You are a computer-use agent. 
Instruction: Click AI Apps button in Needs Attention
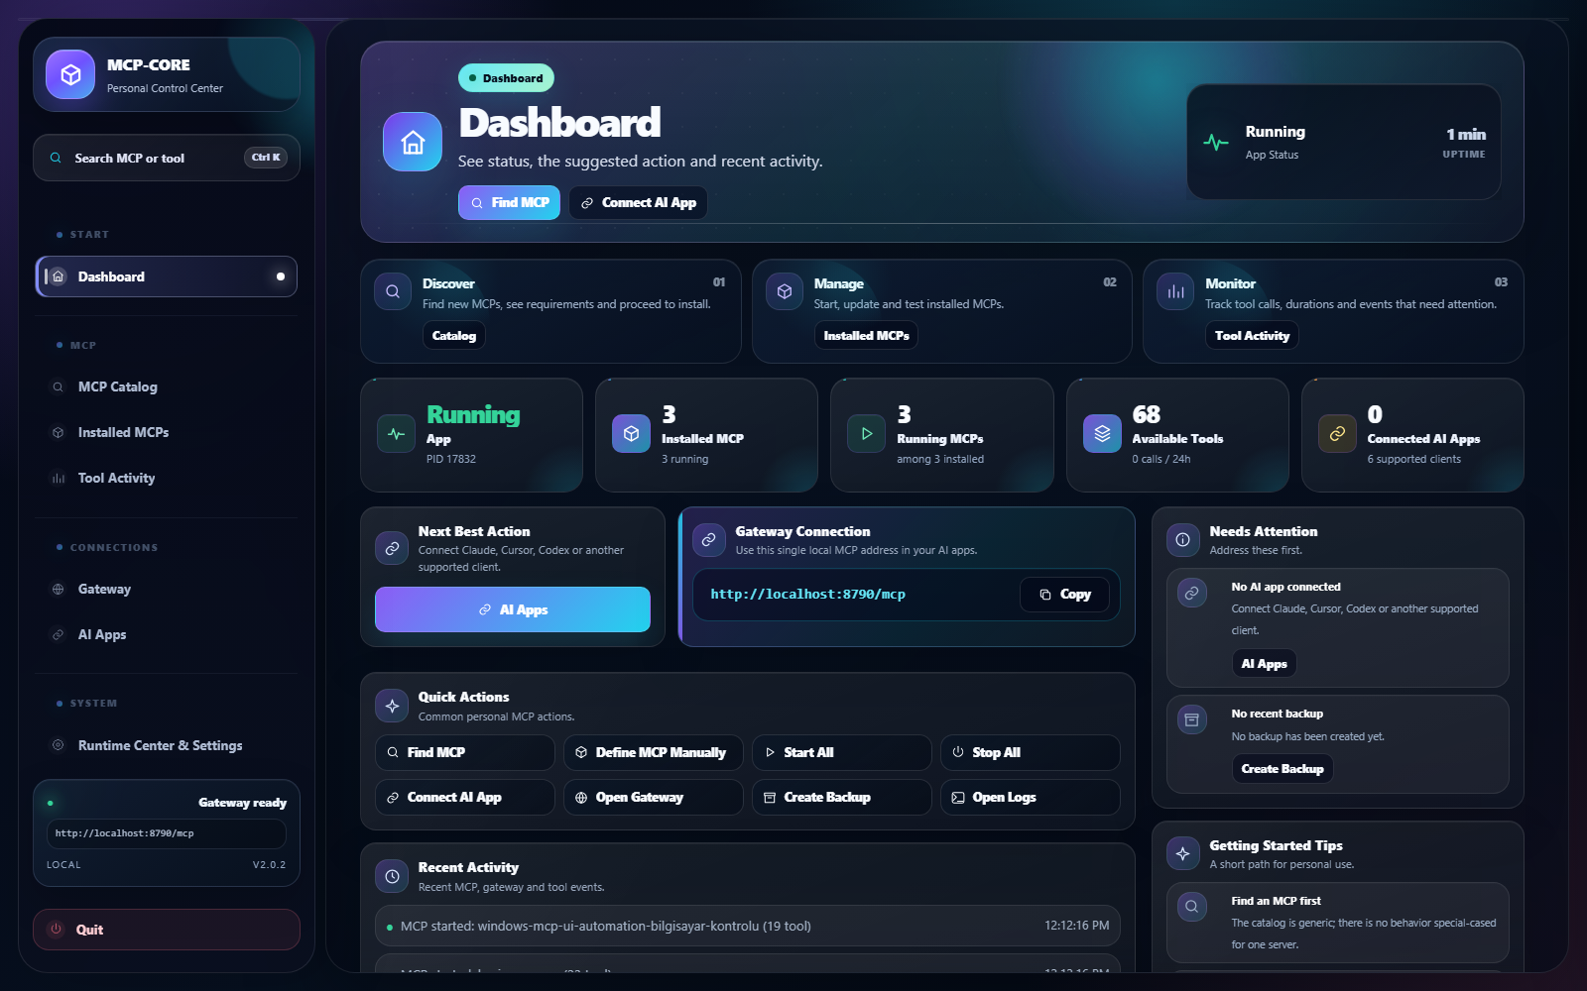pos(1264,664)
